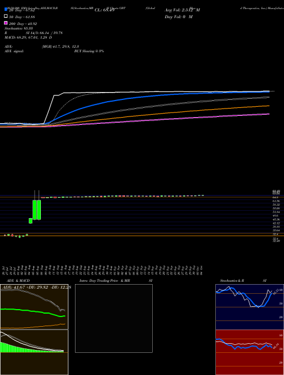
Task: Click the 'Day Vol: 0 M' text
Action: 178,17
